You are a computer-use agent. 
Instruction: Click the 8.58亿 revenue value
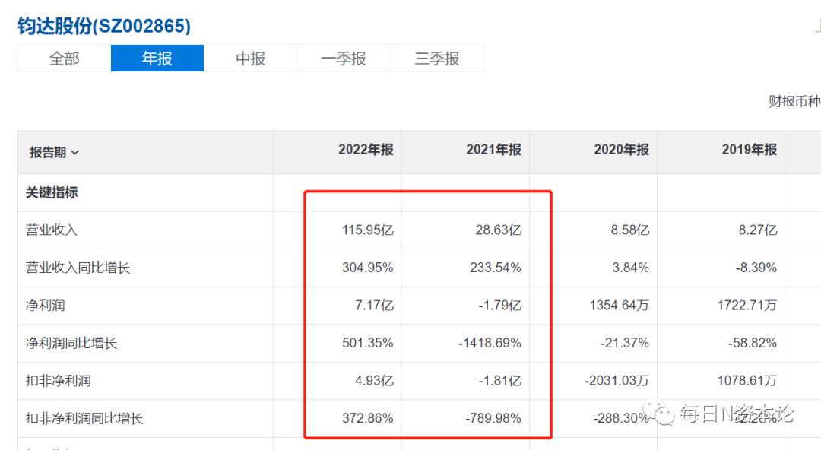pyautogui.click(x=630, y=230)
